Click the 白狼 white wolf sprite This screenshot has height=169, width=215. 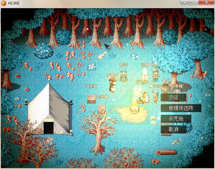144,75
